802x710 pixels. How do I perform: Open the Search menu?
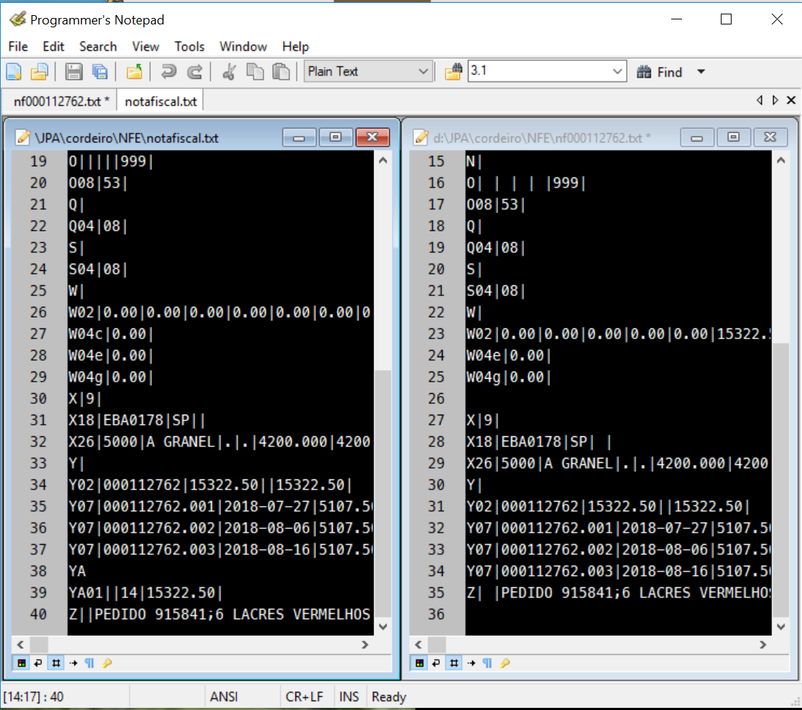98,47
